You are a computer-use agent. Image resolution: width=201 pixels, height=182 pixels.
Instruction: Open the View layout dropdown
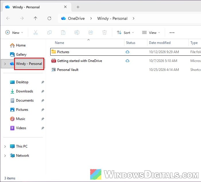151,32
